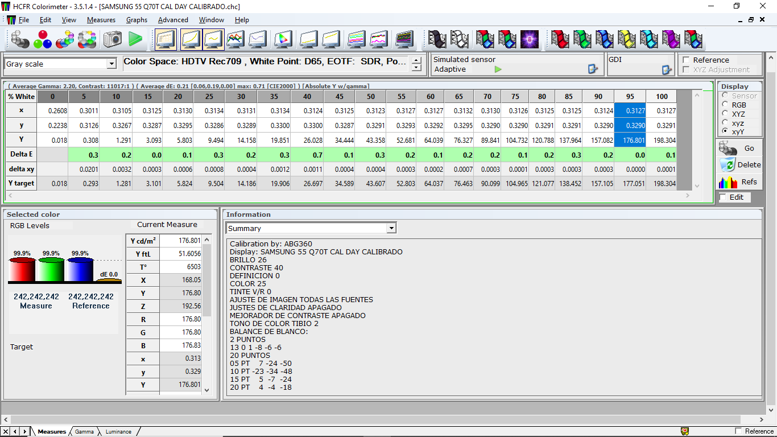Click the Delete button

click(740, 164)
